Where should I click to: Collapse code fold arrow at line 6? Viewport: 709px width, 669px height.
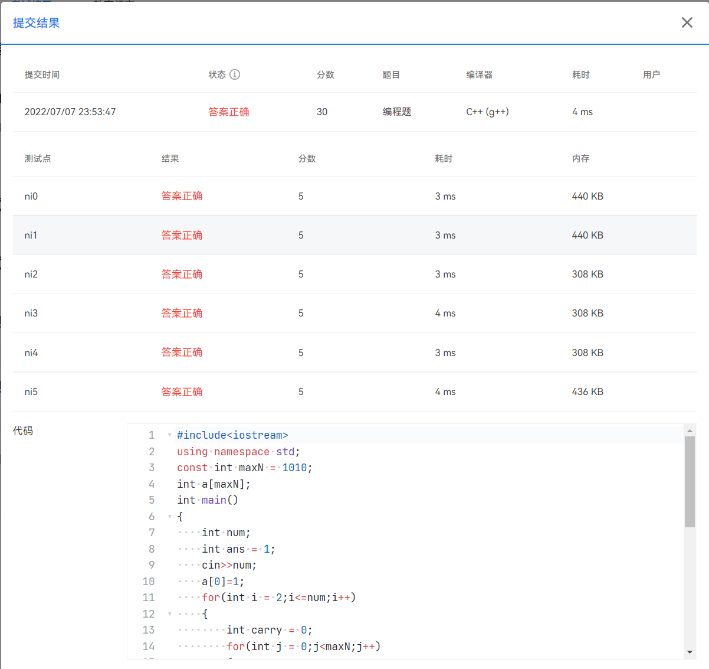click(170, 517)
